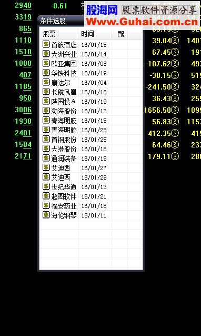
Task: Select the stock name 陕国投A
Action: coord(64,102)
